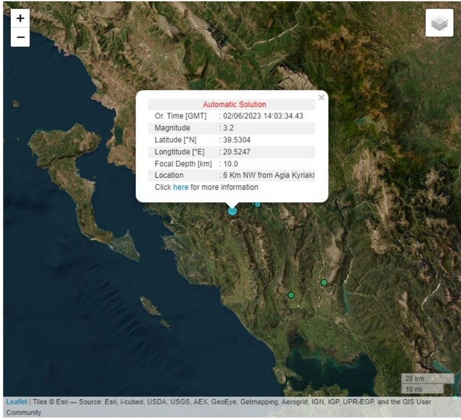Click the location text near Agia Kyriaki

[268, 175]
